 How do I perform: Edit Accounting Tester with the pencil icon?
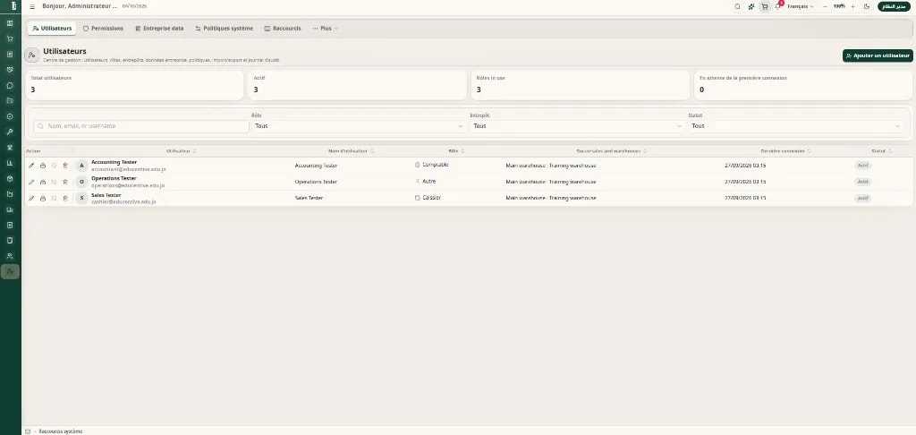pyautogui.click(x=31, y=166)
